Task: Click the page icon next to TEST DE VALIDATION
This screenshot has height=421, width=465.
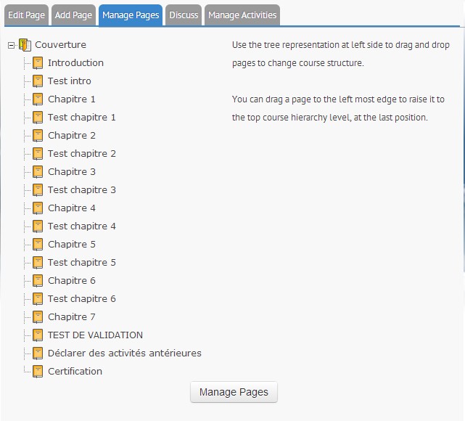Action: 38,335
